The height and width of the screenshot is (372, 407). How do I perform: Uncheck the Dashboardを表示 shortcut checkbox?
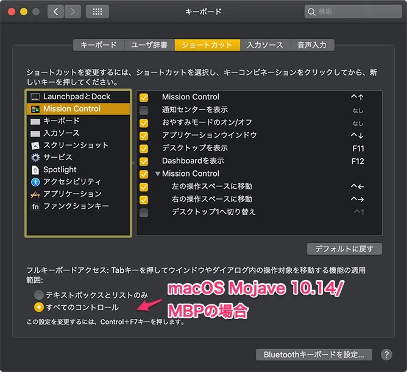144,161
